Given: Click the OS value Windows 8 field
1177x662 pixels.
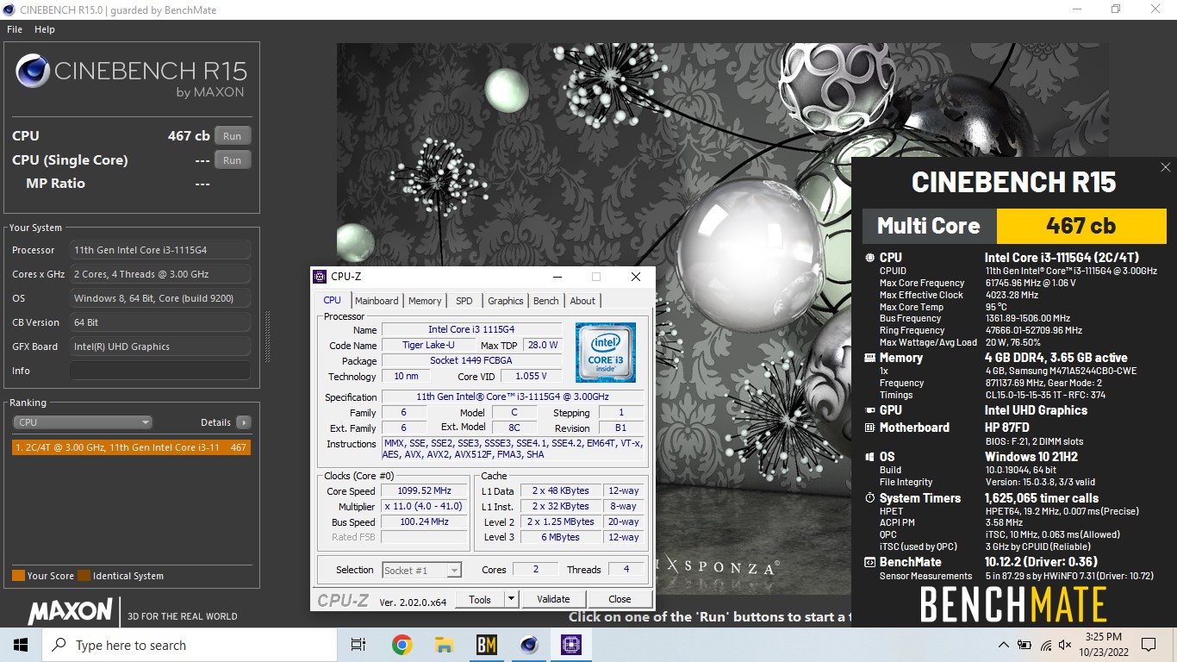Looking at the screenshot, I should (x=160, y=298).
